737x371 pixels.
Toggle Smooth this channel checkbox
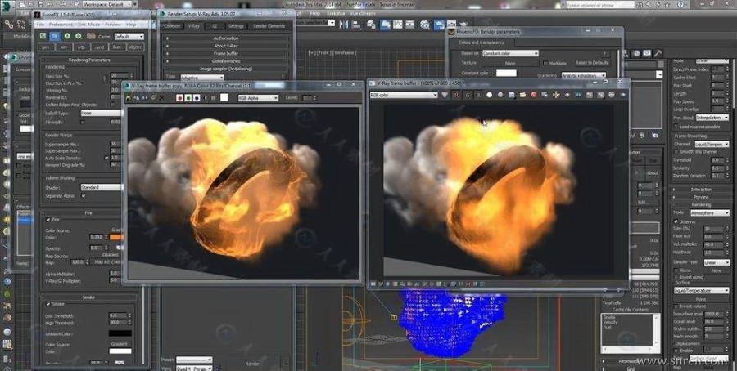click(676, 152)
